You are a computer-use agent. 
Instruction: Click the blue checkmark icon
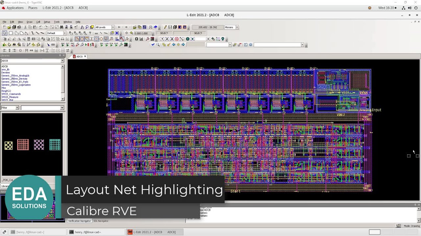[x=153, y=45]
